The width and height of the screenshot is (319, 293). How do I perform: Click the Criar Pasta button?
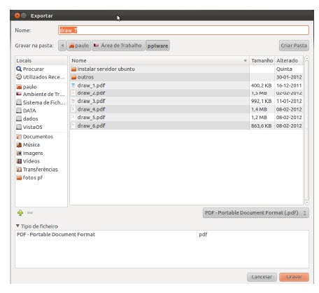tap(294, 46)
